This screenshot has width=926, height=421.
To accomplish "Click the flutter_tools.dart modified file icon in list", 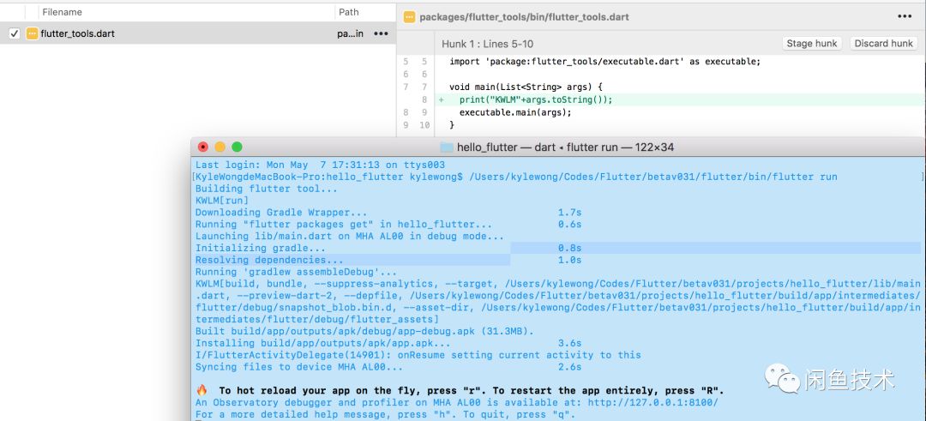I will coord(32,33).
